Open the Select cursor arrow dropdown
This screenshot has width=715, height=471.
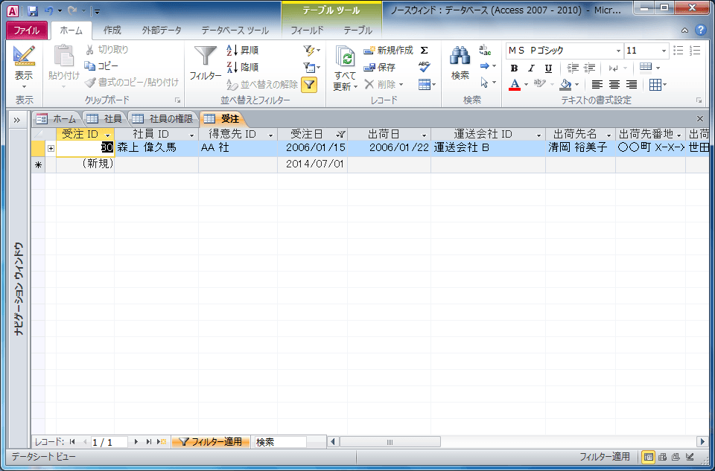point(488,83)
